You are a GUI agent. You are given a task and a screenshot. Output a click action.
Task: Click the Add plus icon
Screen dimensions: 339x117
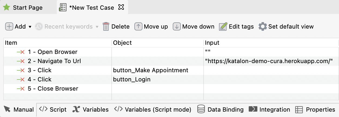tap(9, 26)
